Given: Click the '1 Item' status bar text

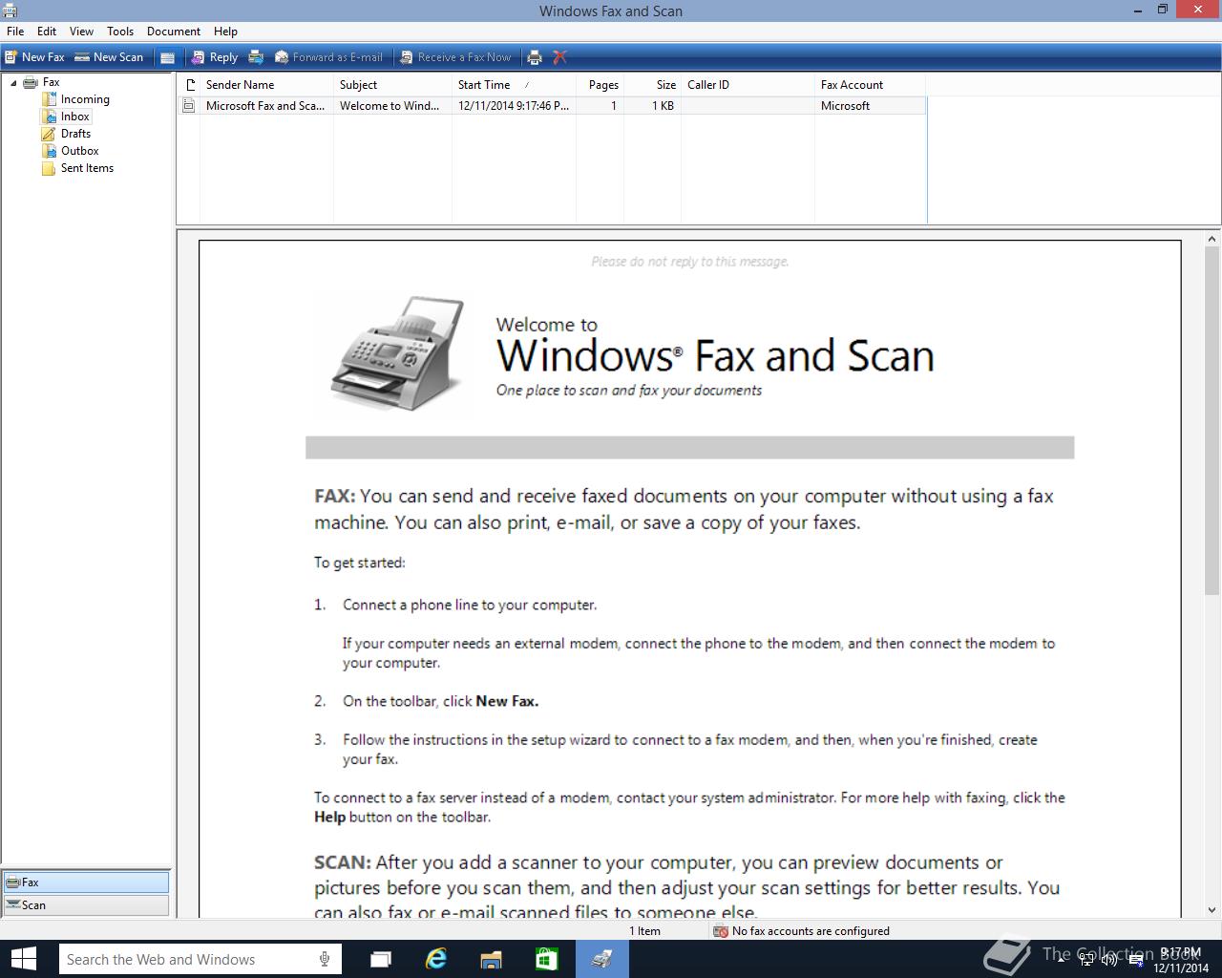Looking at the screenshot, I should pos(644,931).
